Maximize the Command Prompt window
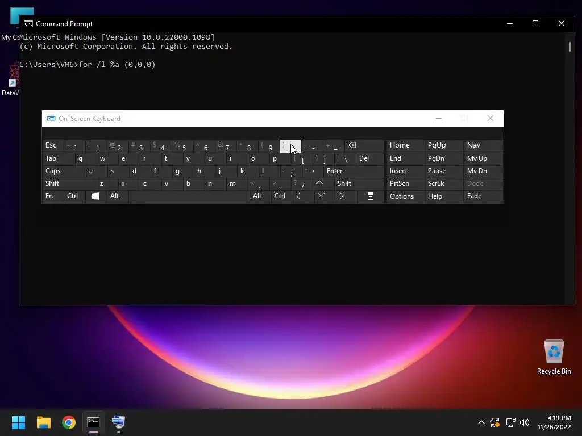 535,23
